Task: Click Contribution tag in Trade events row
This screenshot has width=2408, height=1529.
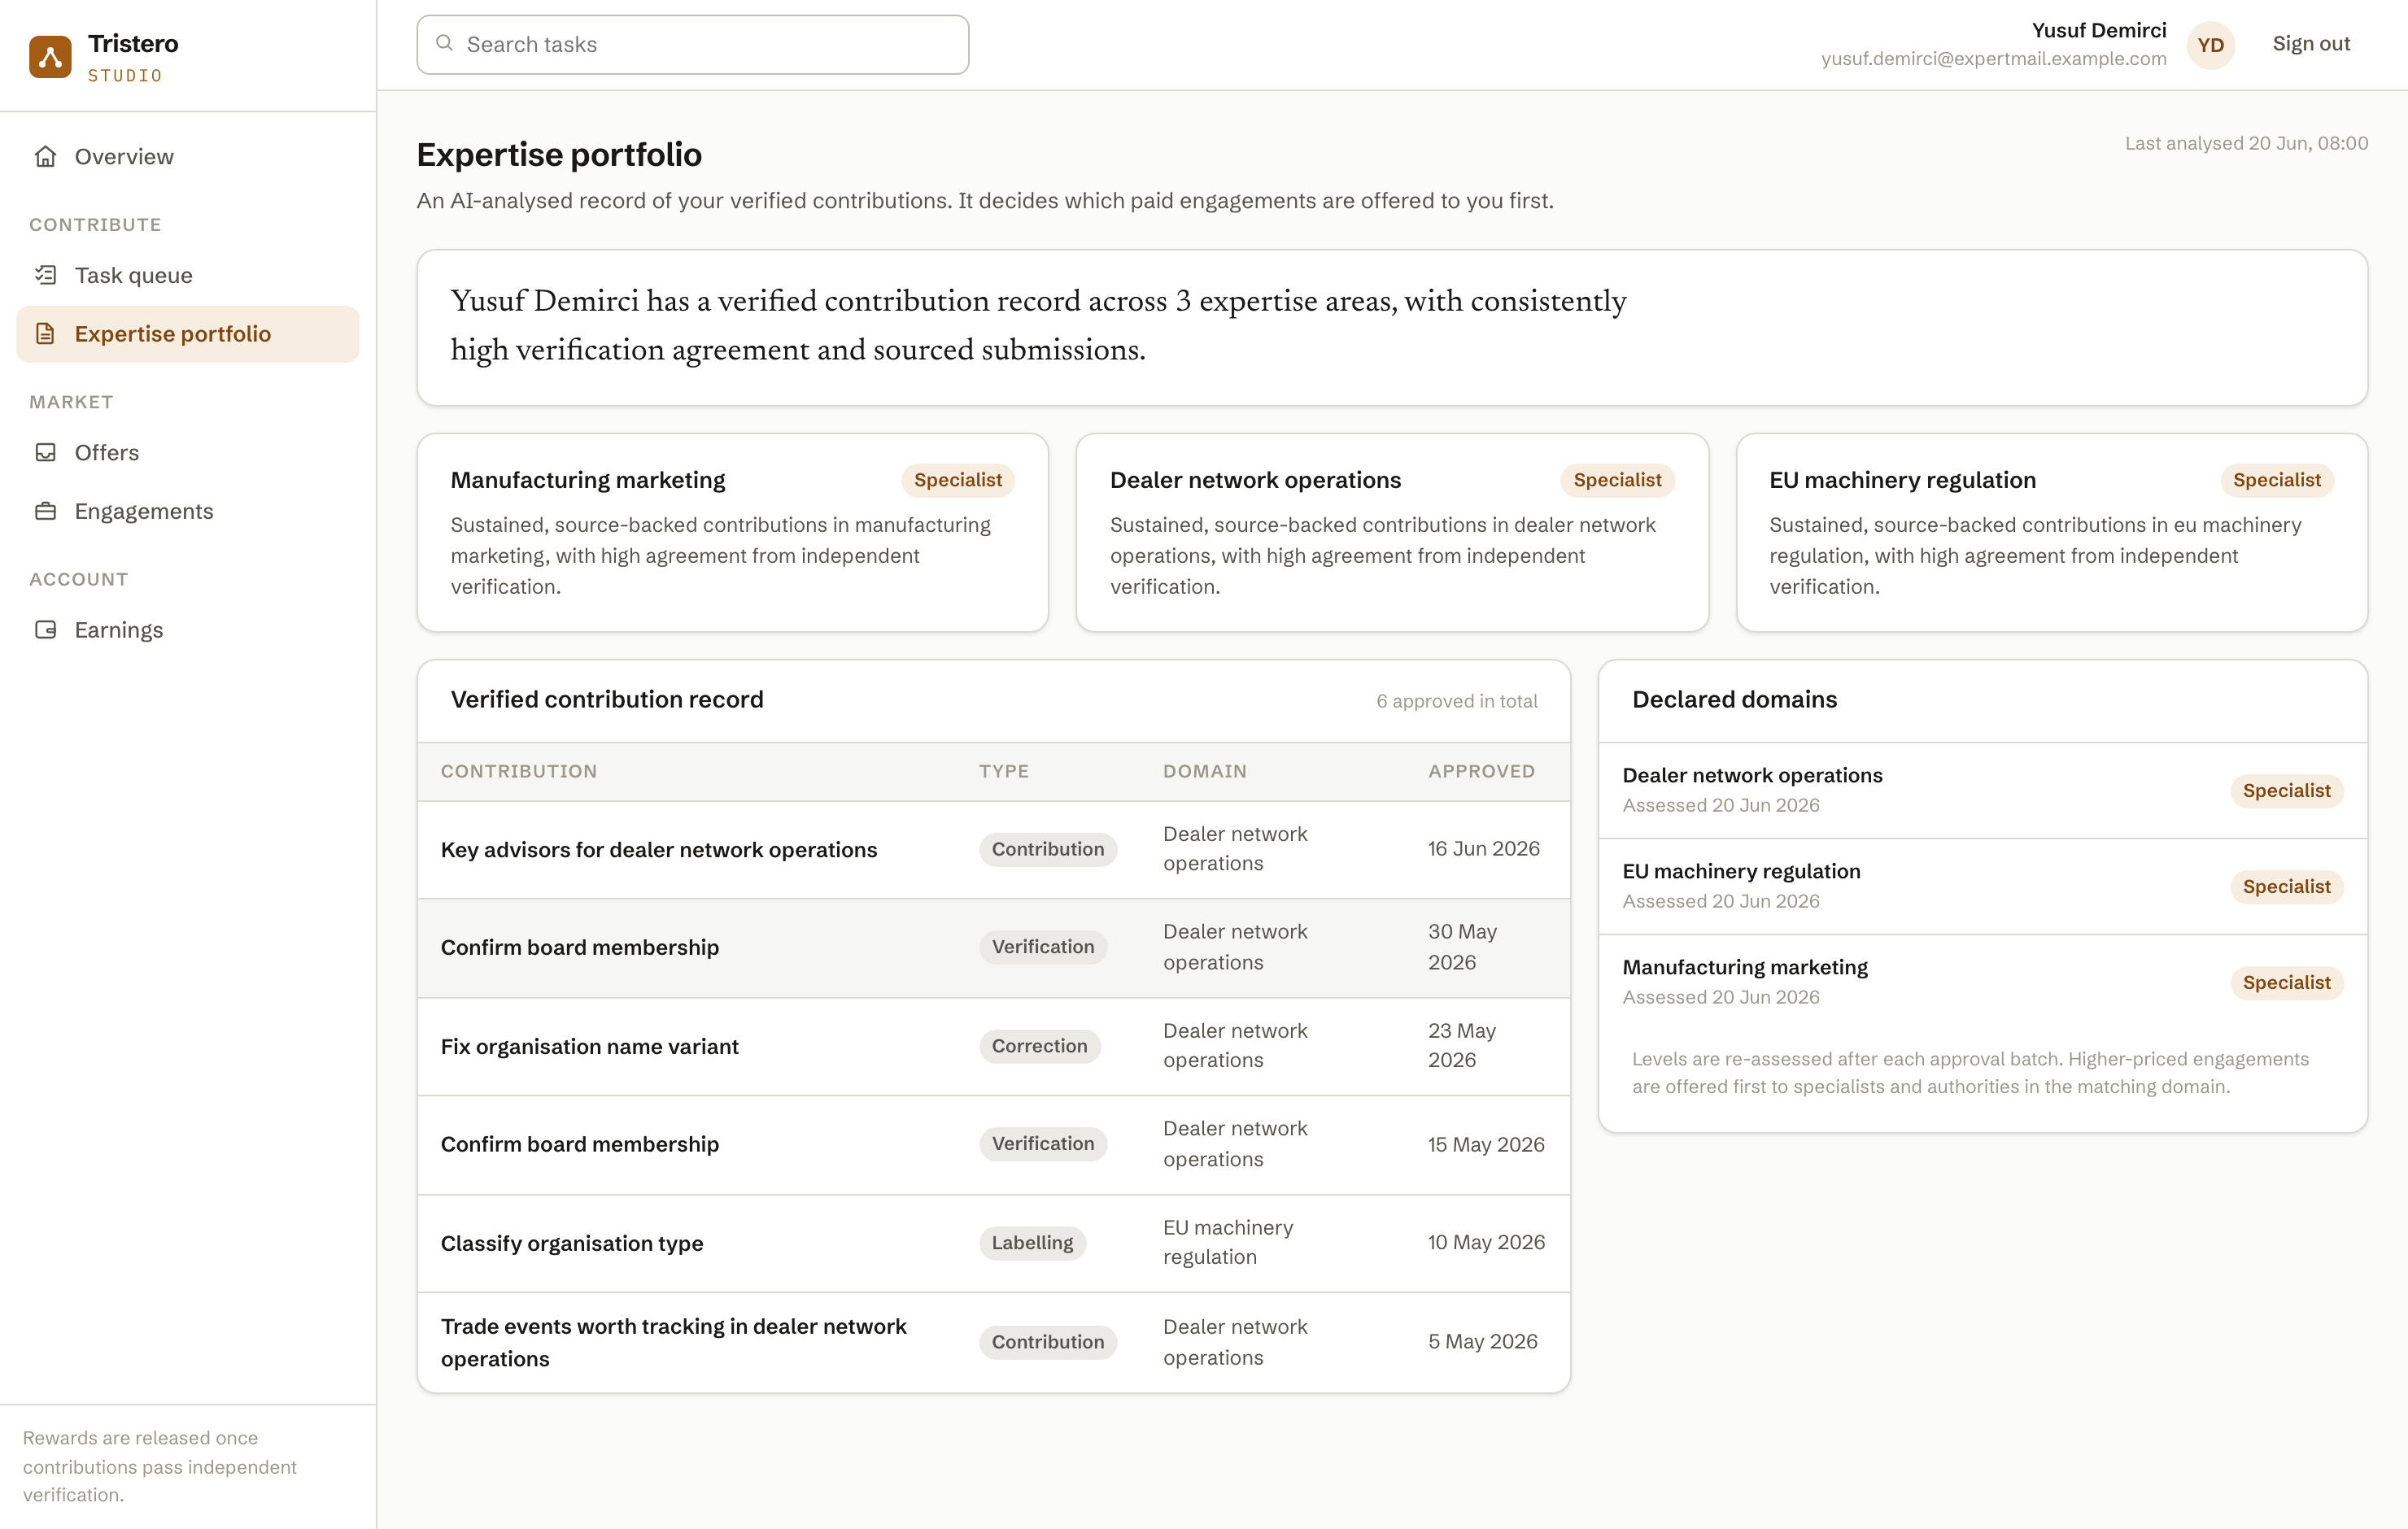Action: click(x=1047, y=1342)
